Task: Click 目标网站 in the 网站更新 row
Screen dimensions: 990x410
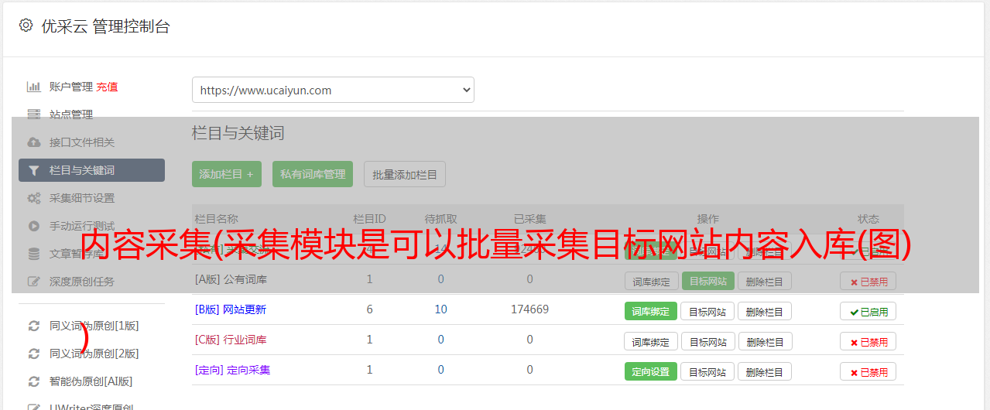Action: (707, 312)
